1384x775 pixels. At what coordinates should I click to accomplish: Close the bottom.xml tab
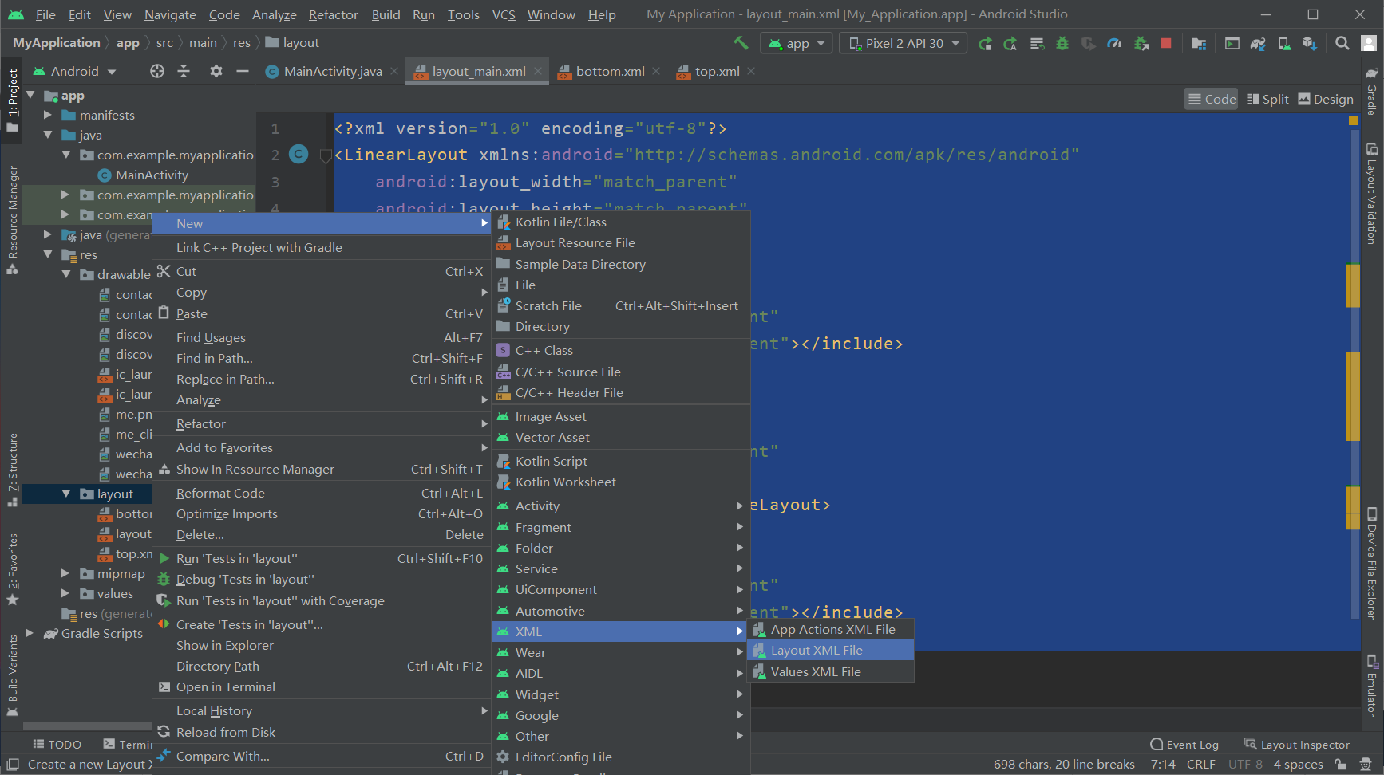656,71
